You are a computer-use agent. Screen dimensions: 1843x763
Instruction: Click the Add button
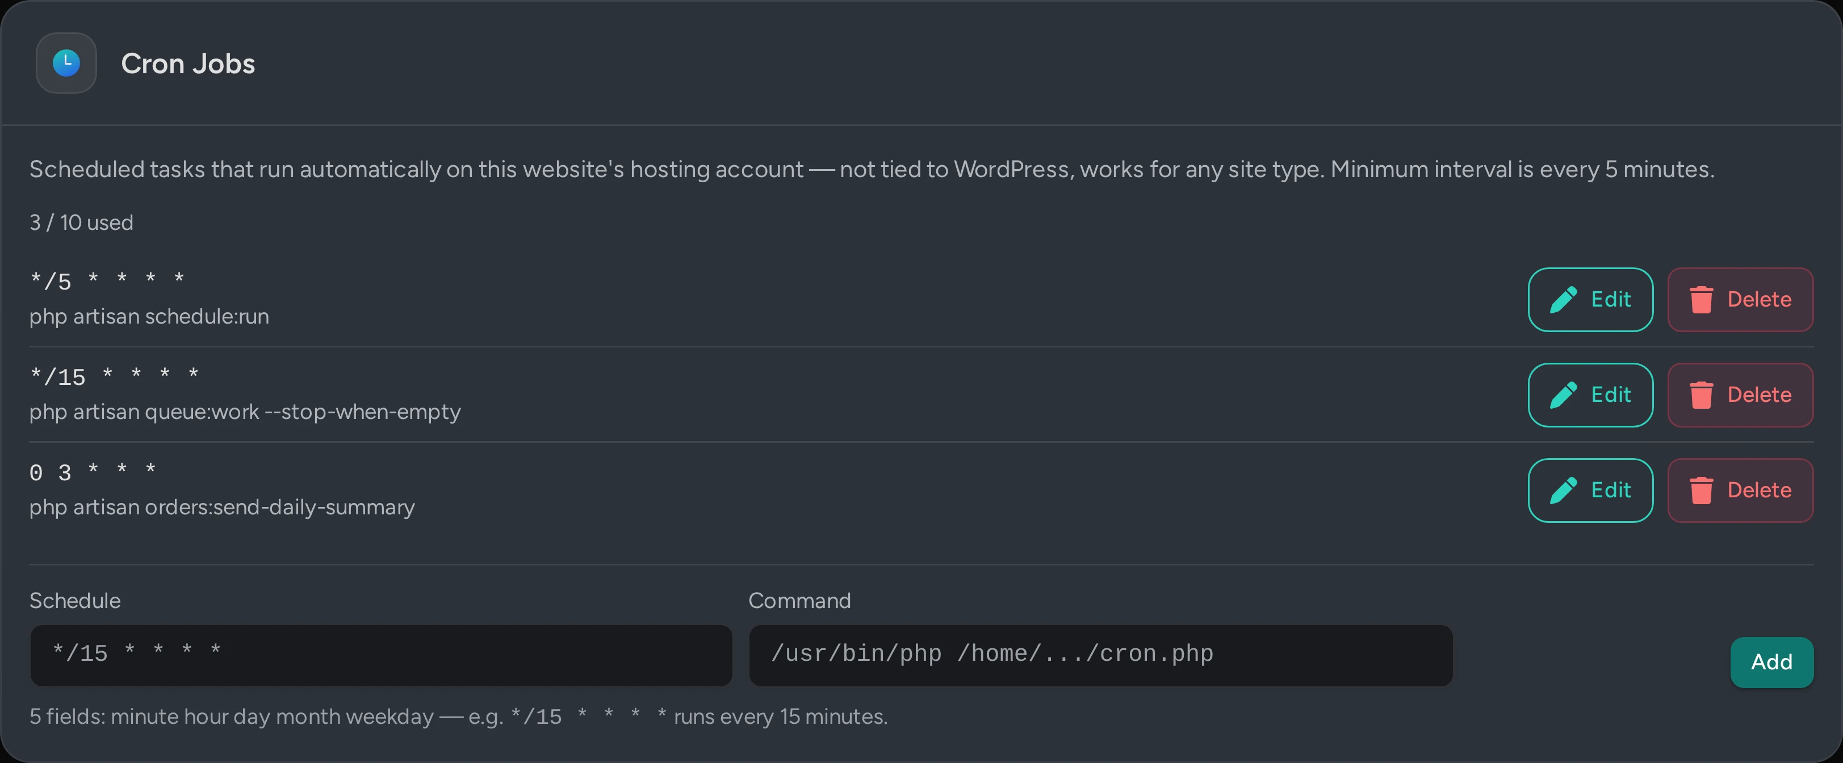[x=1771, y=662]
